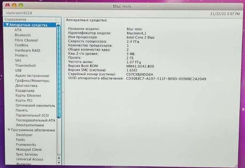This screenshot has height=168, width=245.
Task: Open Последовательный ATA section
Action: coord(36,120)
